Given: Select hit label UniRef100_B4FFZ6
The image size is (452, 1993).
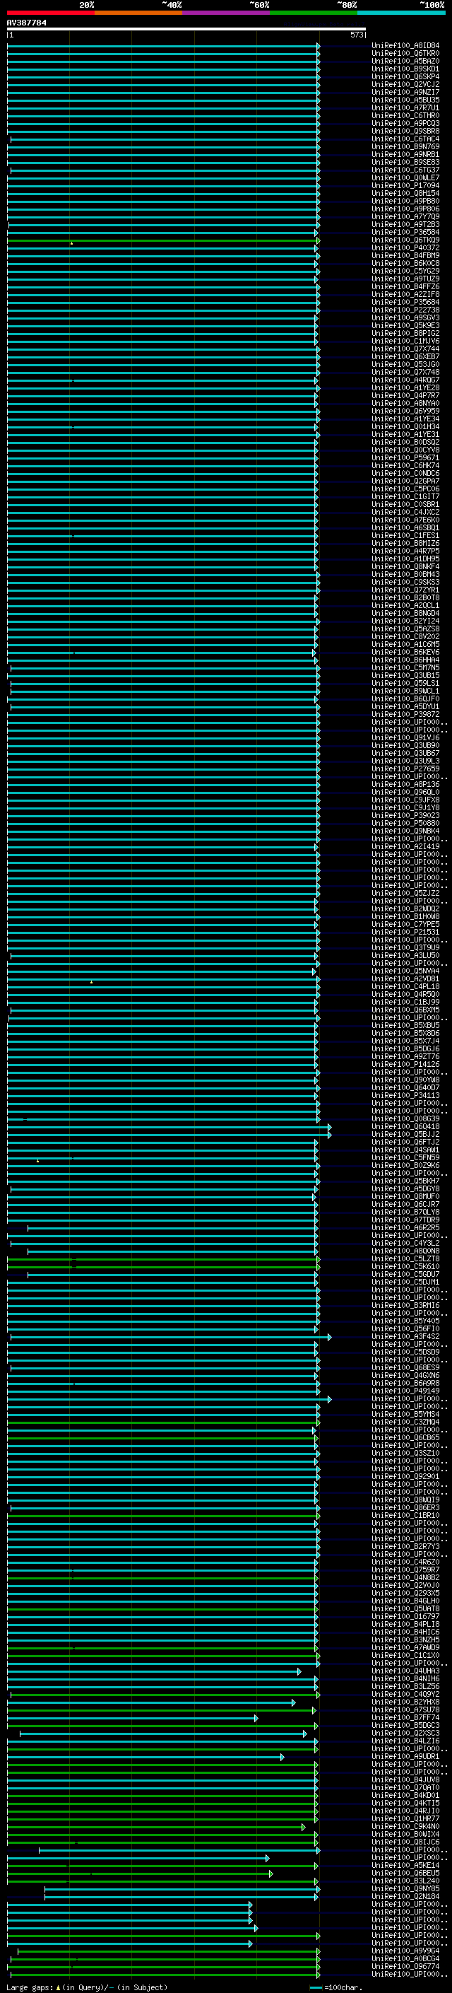Looking at the screenshot, I should [x=405, y=287].
